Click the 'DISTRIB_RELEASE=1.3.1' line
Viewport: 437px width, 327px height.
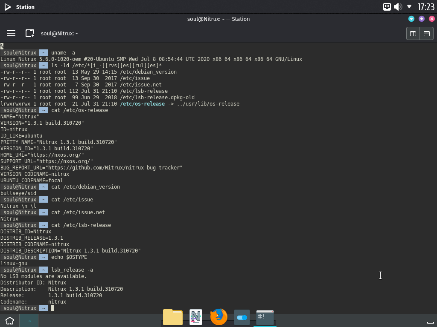(32, 238)
